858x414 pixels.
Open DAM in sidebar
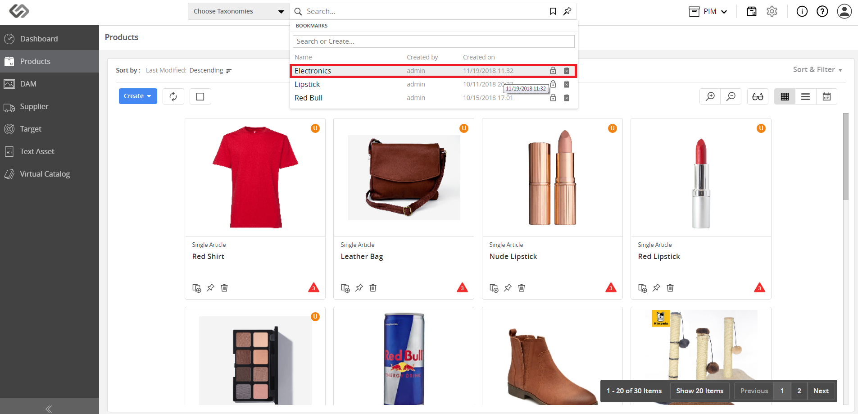(50, 84)
